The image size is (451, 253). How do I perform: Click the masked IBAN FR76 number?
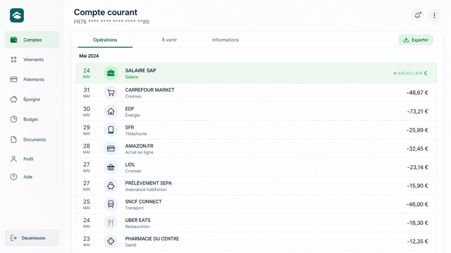[111, 22]
